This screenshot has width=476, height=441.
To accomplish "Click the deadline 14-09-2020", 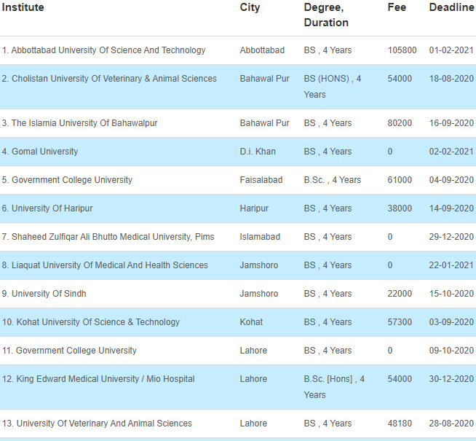I will 451,208.
